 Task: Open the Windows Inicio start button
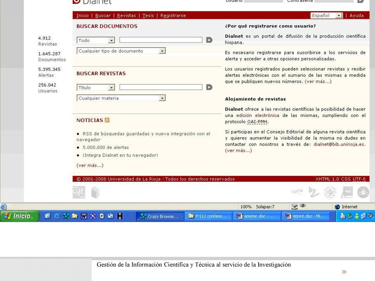20,216
